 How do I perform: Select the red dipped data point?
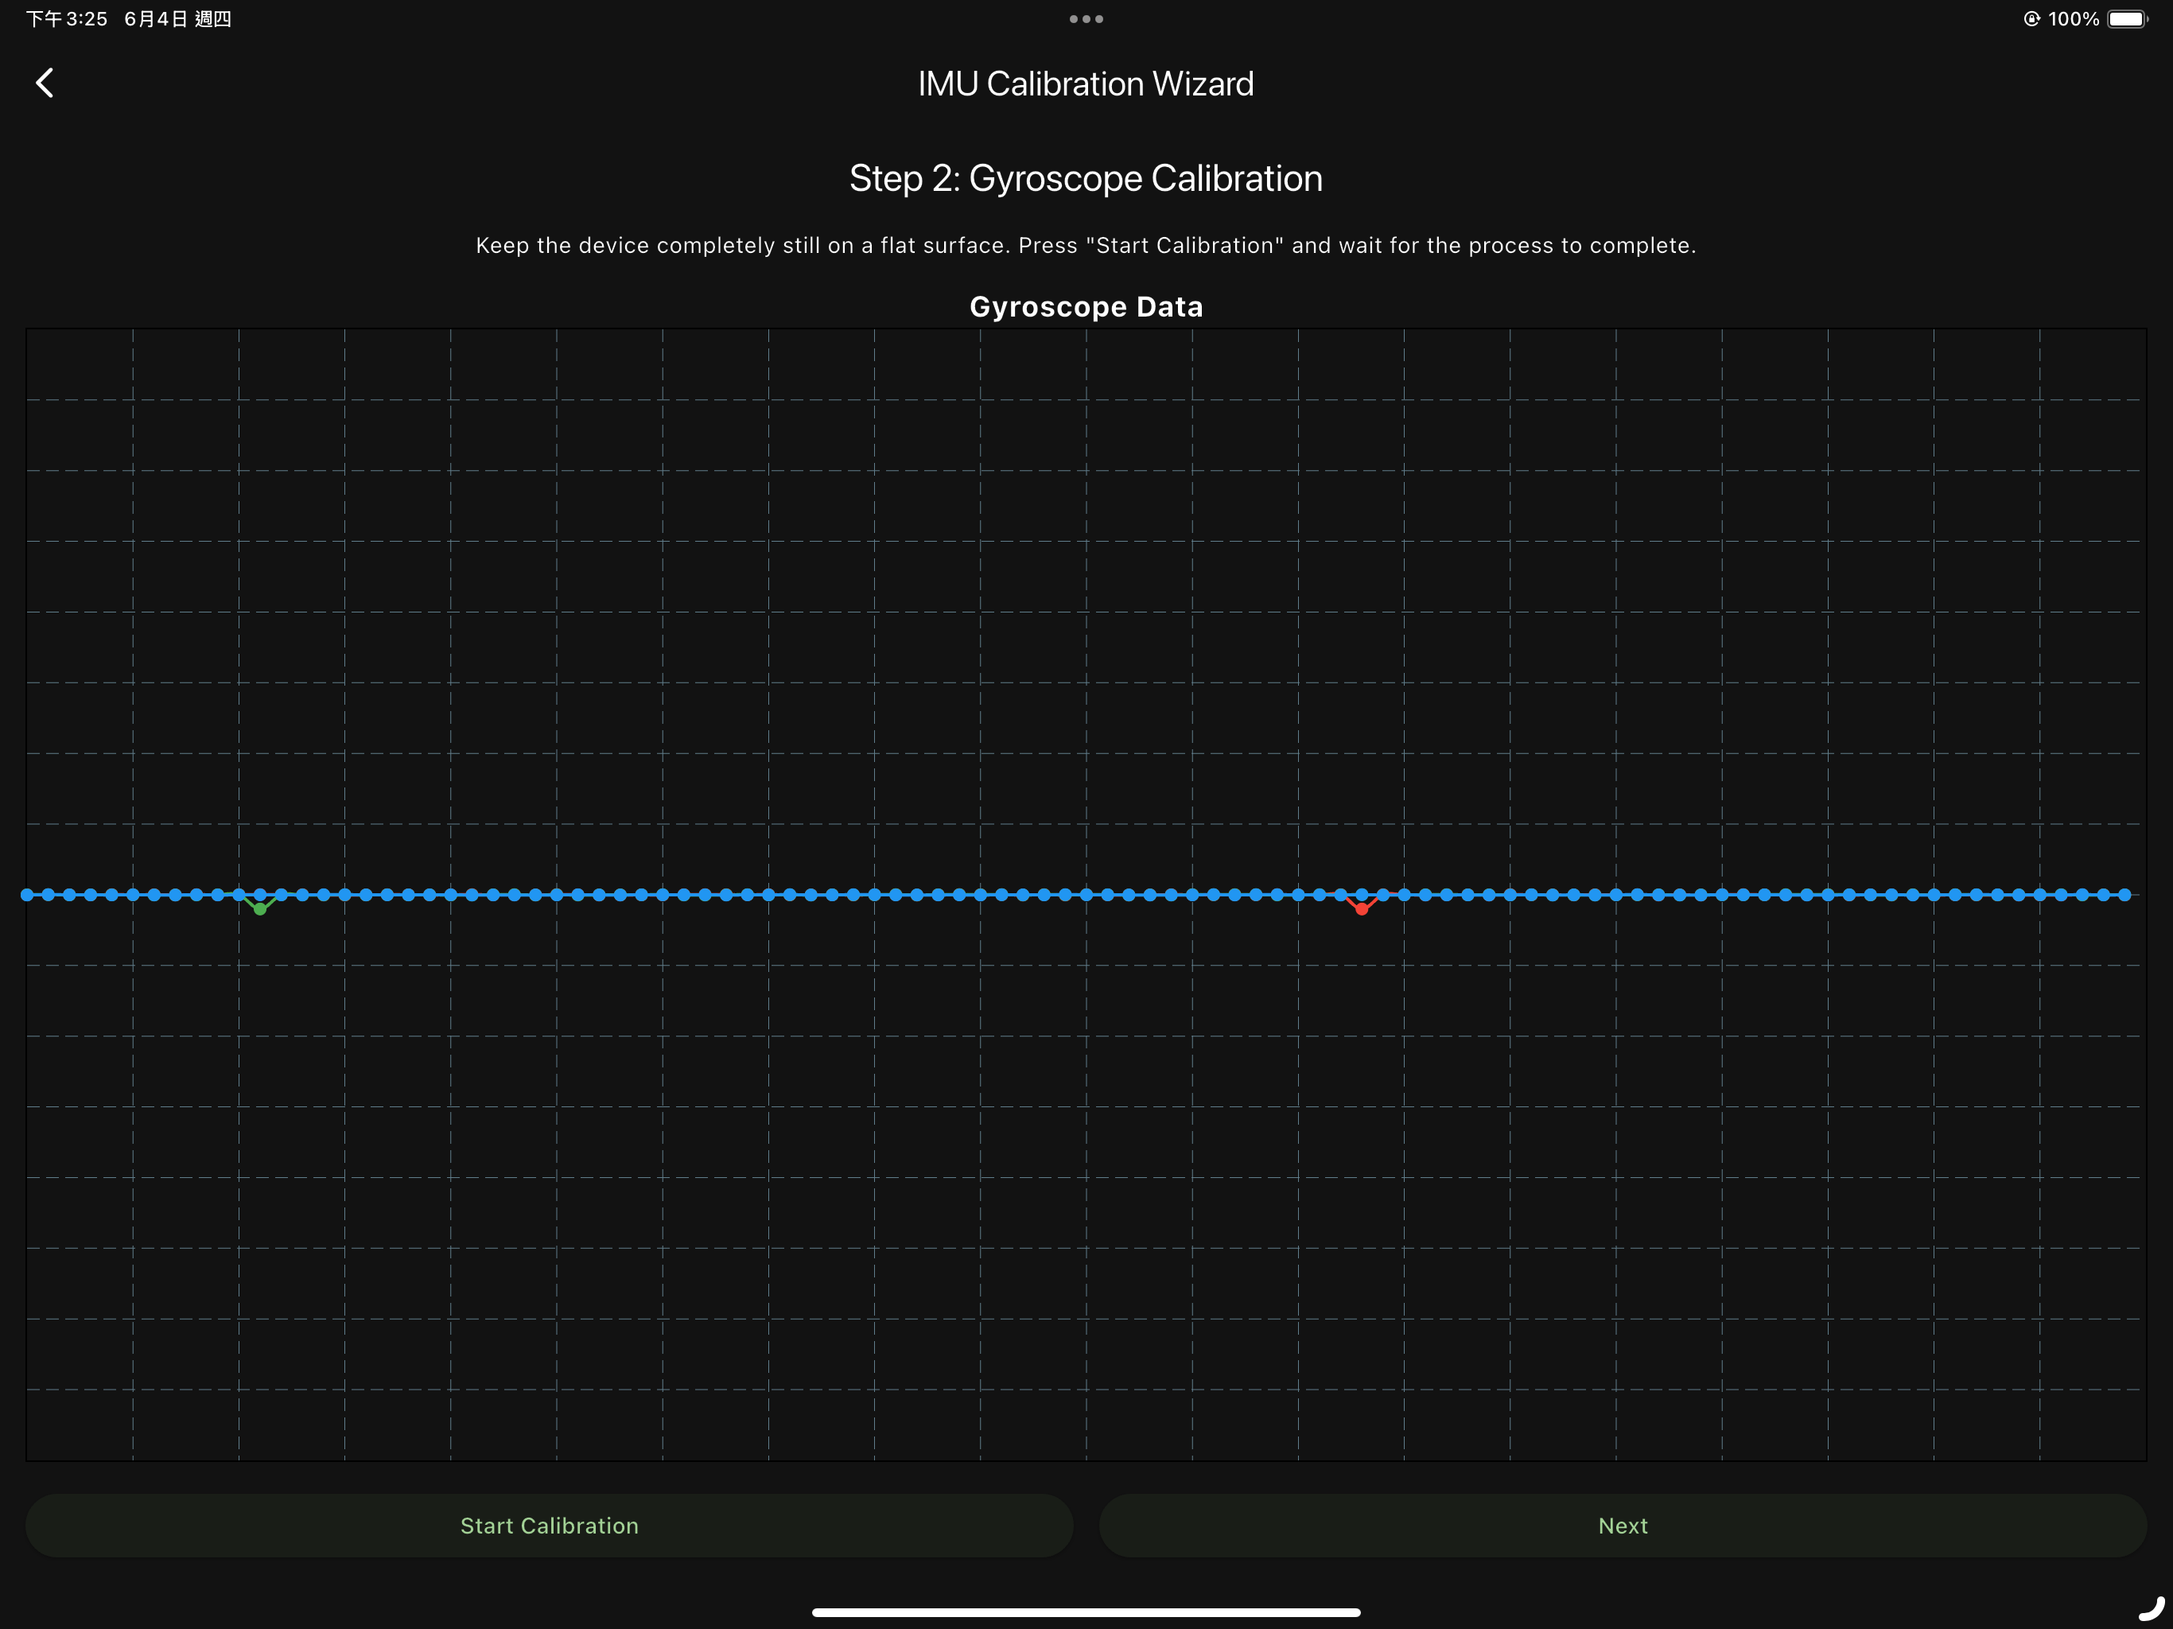1362,909
